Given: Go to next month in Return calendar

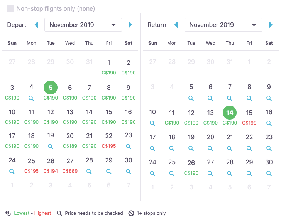Looking at the screenshot, I should [x=271, y=25].
